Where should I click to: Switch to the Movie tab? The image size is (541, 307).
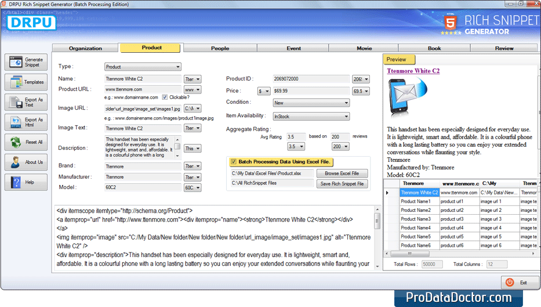[364, 48]
